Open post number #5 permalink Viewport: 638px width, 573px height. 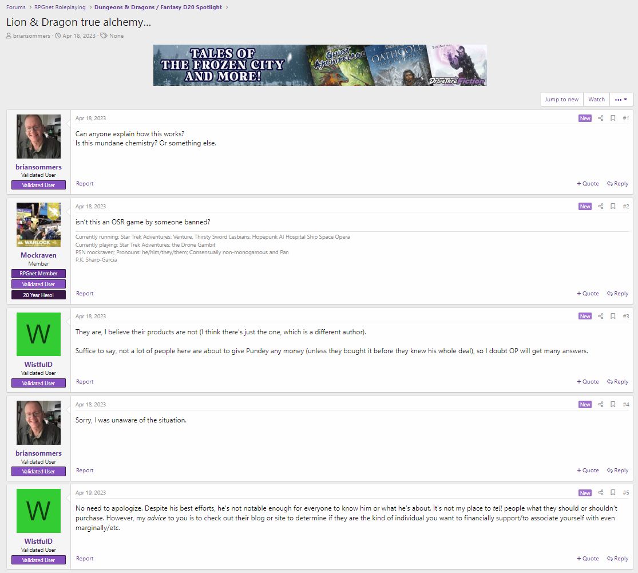click(x=626, y=492)
